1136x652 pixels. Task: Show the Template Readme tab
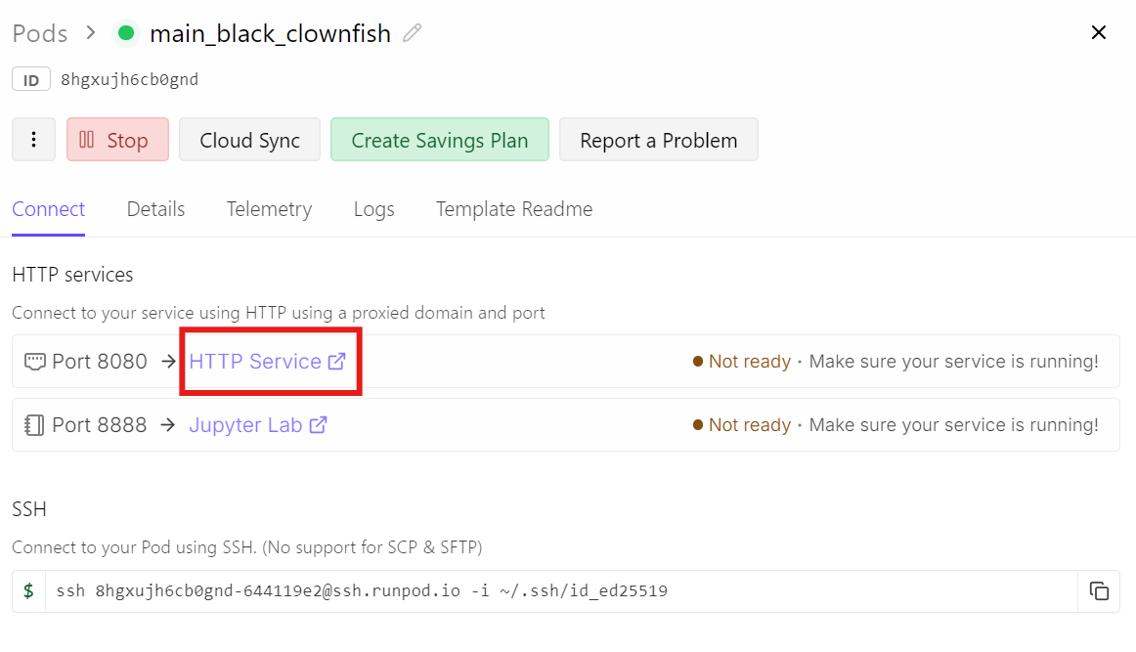[514, 209]
